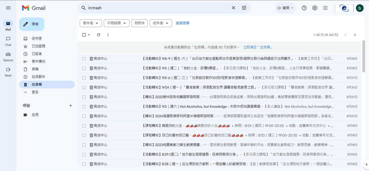Screen dimensions: 369x171
Task: Tick the select-all checkbox in toolbar
Action: coord(84,35)
